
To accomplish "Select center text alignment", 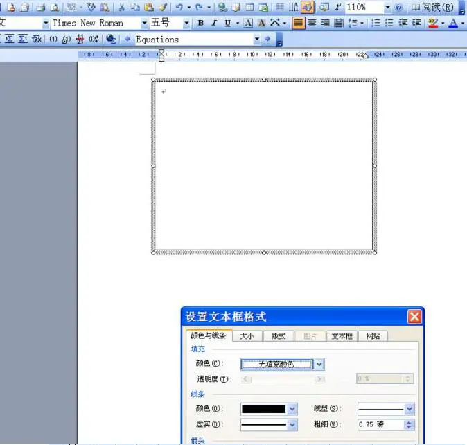I will 312,24.
